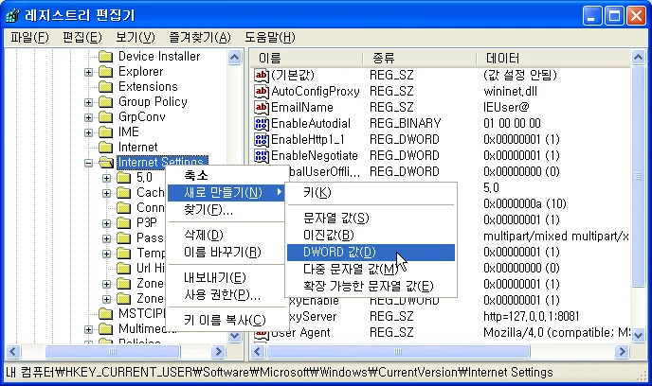652x386 pixels.
Task: Click the EnableNegotiate DWORD value icon
Action: [x=262, y=156]
